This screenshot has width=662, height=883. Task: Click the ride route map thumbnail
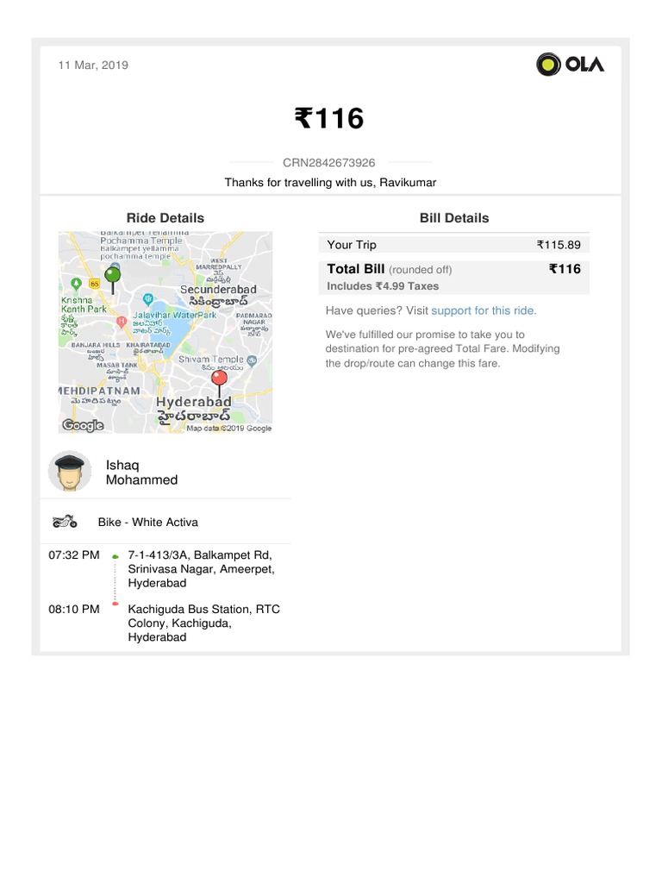click(165, 332)
